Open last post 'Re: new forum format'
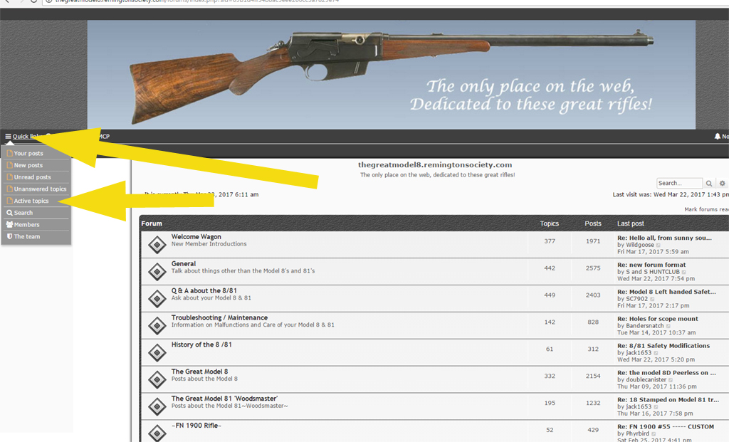 tap(651, 265)
